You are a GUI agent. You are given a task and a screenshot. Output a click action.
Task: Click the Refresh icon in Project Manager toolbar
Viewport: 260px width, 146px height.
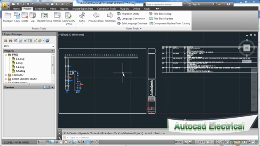[x=20, y=41]
